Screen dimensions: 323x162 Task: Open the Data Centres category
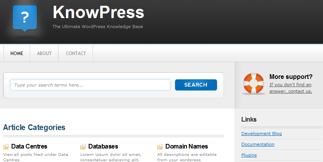coord(29,146)
